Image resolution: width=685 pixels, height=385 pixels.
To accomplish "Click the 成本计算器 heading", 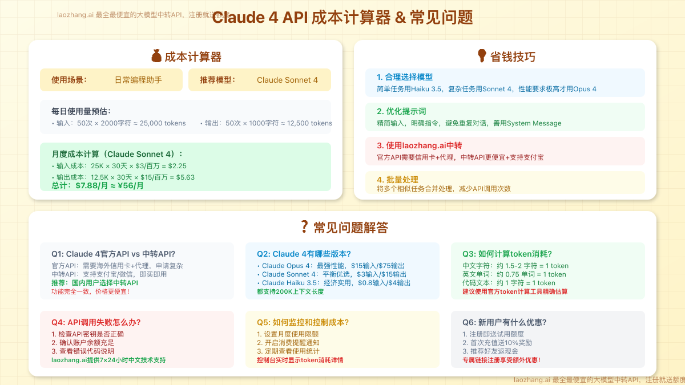I will [193, 56].
